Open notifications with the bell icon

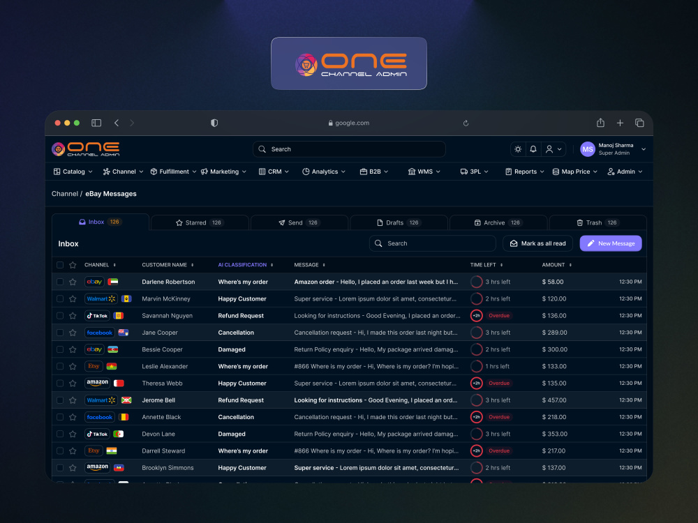tap(533, 149)
